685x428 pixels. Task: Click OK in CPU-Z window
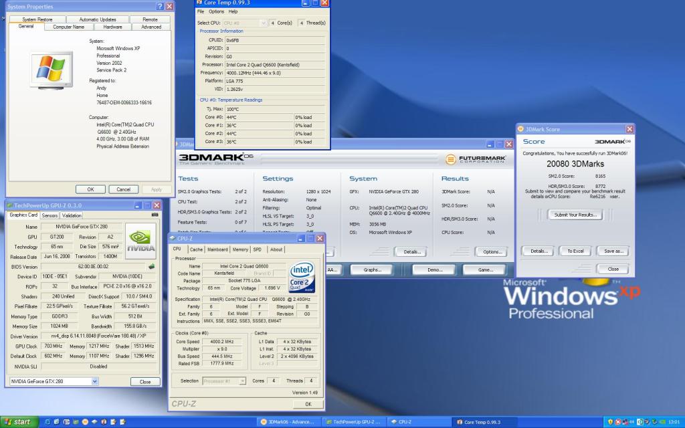pos(308,404)
